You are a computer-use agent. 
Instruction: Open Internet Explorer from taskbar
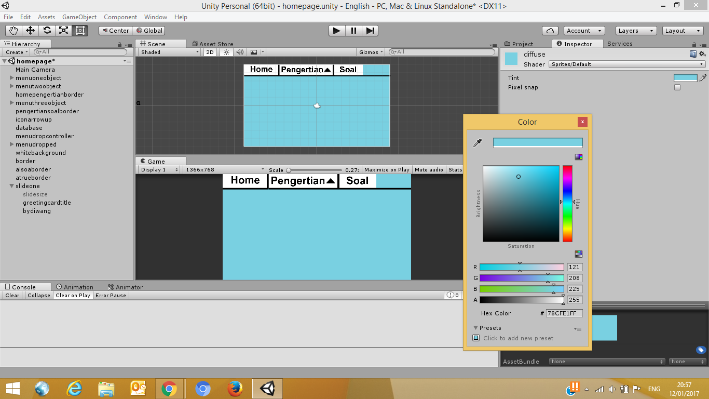click(x=74, y=389)
